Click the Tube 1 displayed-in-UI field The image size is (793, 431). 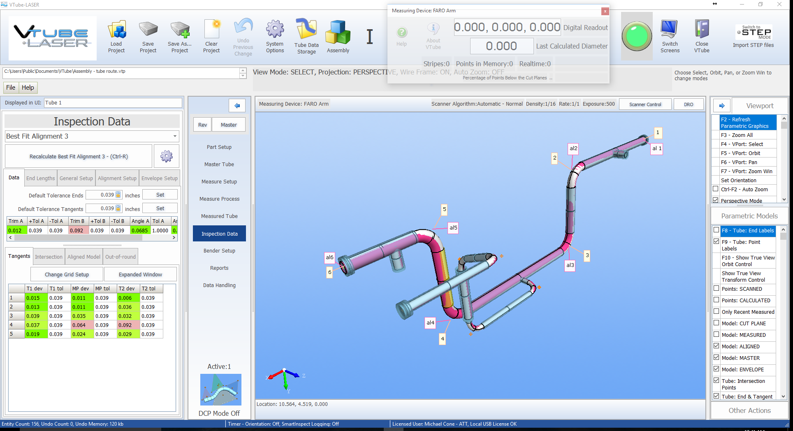tap(113, 103)
